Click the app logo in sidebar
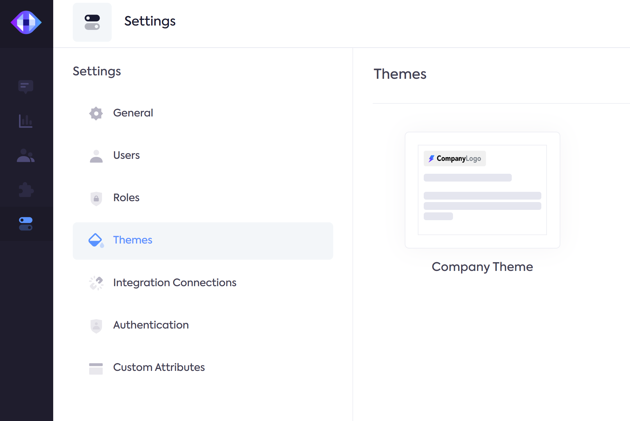Screen dimensions: 630x421 [26, 22]
